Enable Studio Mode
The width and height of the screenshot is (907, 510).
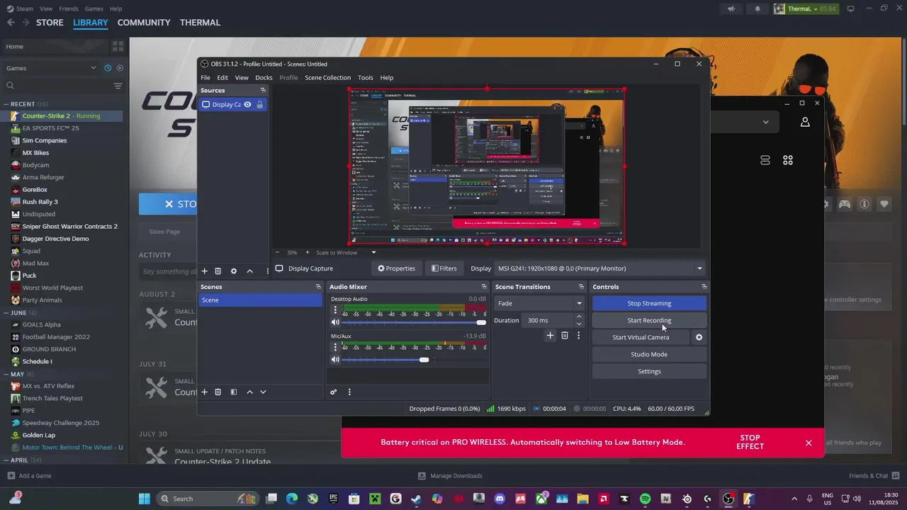(649, 354)
